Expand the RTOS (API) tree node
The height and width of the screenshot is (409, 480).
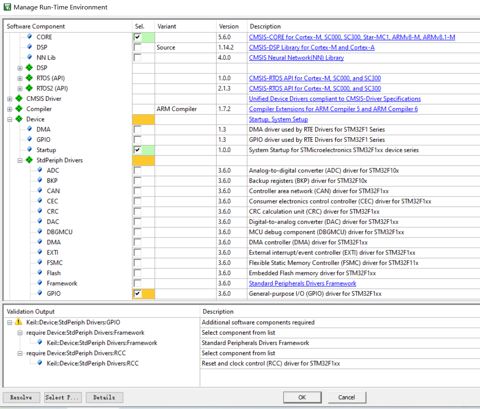20,78
